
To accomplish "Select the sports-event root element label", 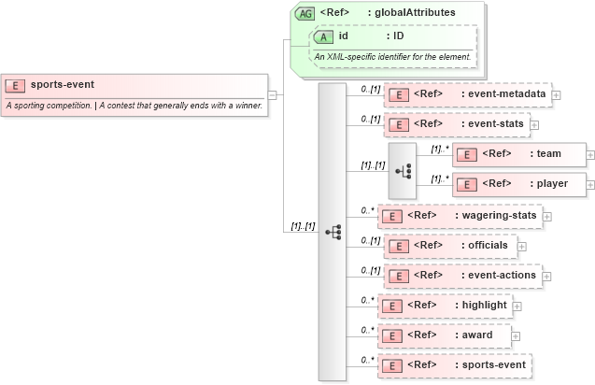I will [63, 84].
